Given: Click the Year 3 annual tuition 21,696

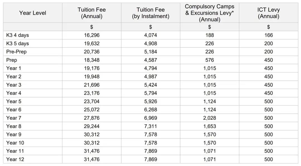Looking at the screenshot, I should tap(92, 85).
